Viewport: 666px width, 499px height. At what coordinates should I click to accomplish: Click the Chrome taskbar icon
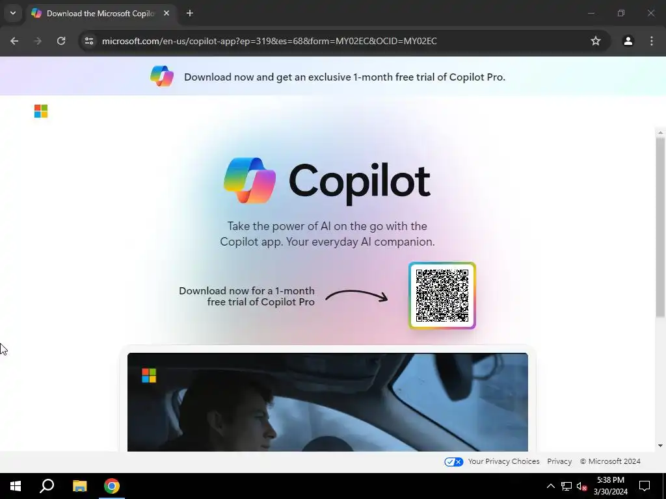click(112, 486)
